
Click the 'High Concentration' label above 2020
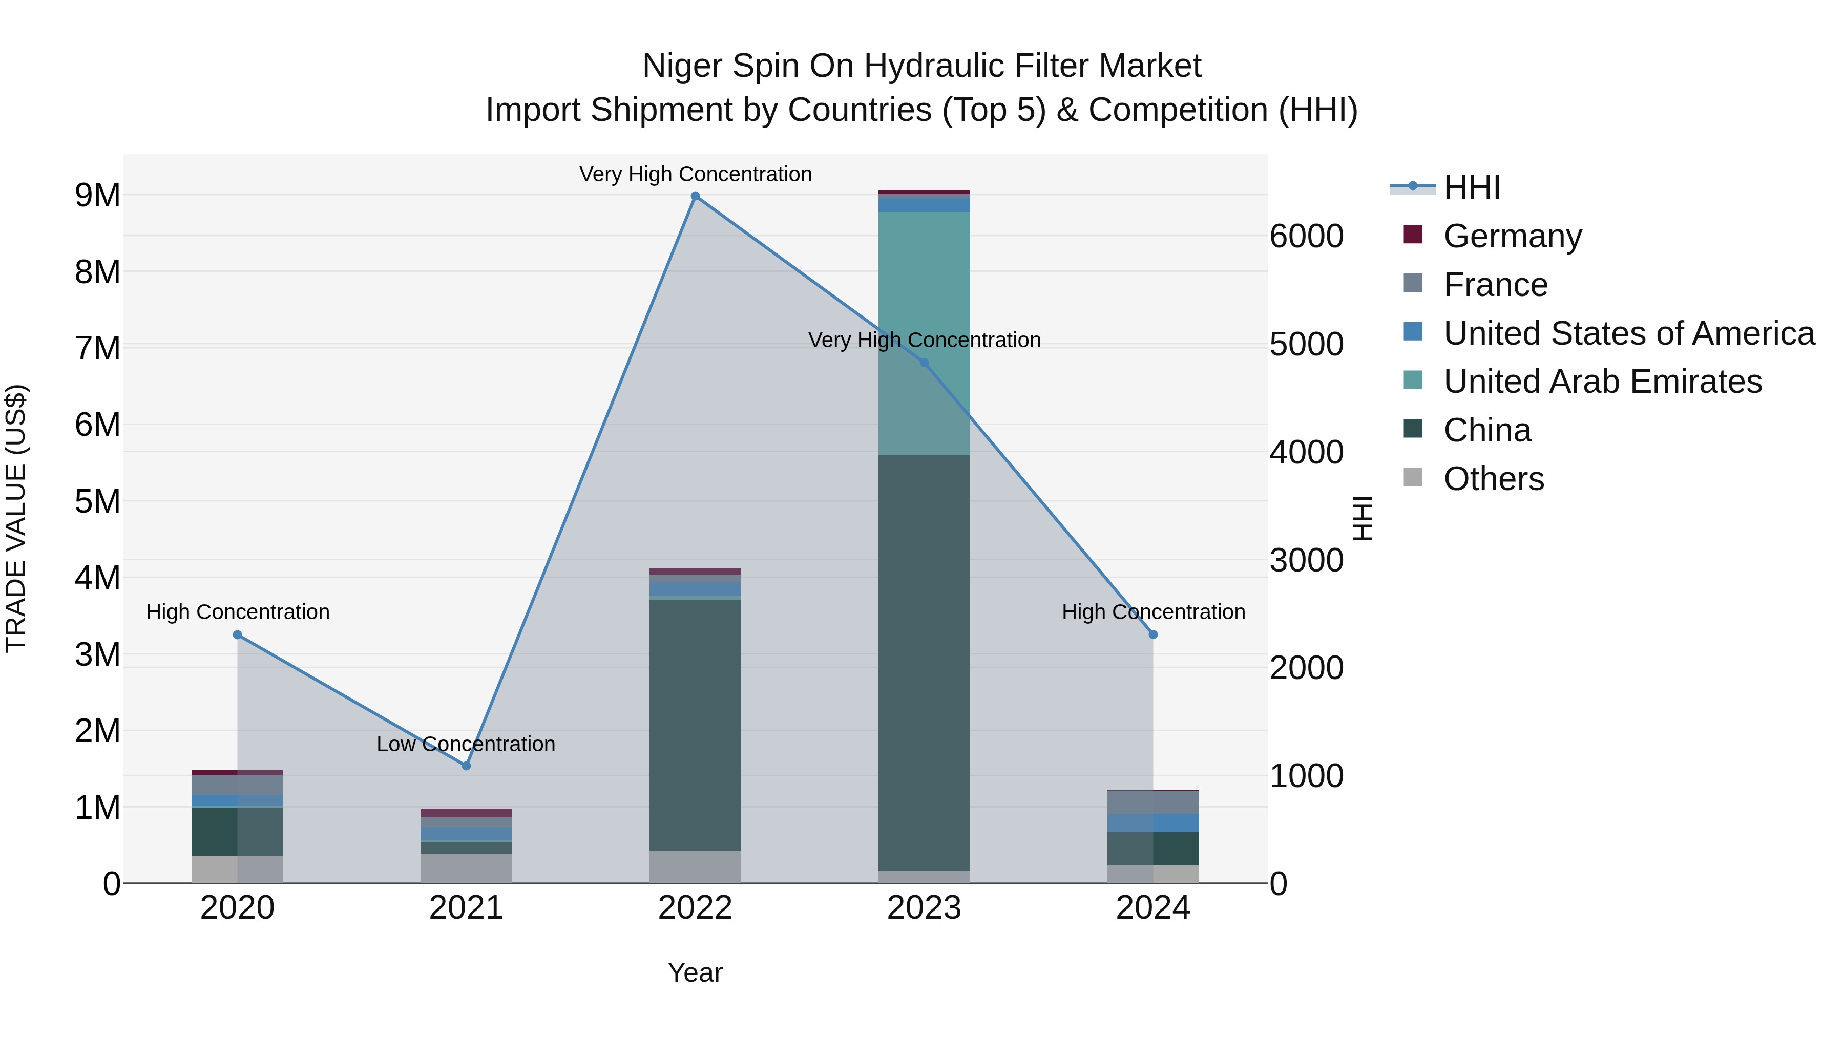238,612
